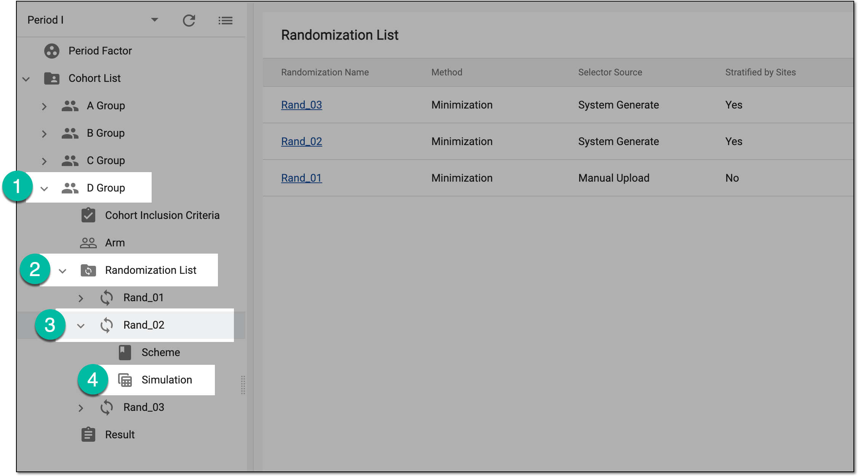858x476 pixels.
Task: Open the Rand_02 link in table
Action: [x=302, y=141]
